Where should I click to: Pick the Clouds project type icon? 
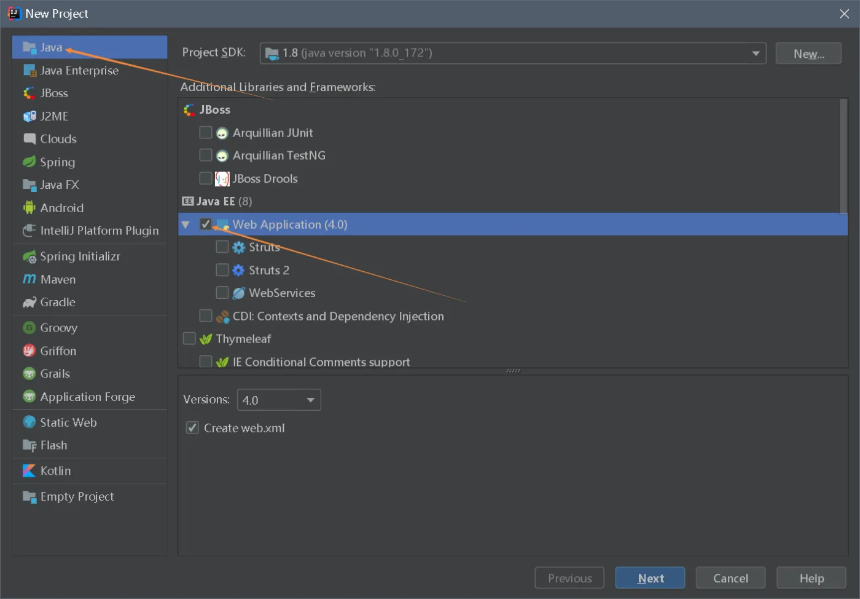tap(29, 139)
